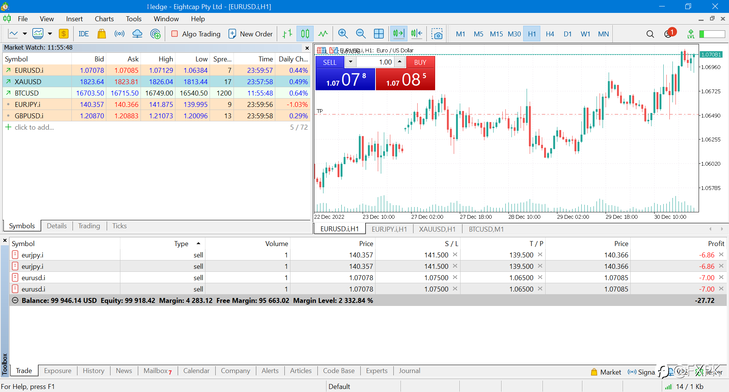Image resolution: width=729 pixels, height=392 pixels.
Task: Close the Toolbox panel
Action: [x=5, y=240]
